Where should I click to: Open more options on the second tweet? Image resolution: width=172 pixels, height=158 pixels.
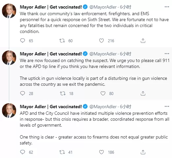pos(167,54)
